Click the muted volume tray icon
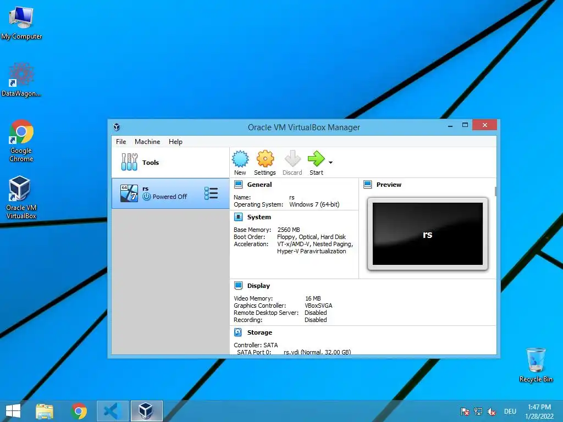The width and height of the screenshot is (563, 422). (x=492, y=412)
